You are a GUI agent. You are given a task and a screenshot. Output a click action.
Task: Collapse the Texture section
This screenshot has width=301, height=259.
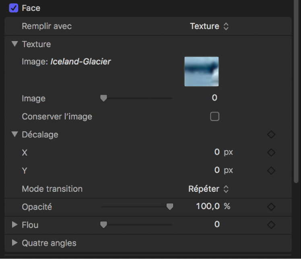[x=15, y=44]
